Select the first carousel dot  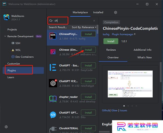click(x=124, y=106)
